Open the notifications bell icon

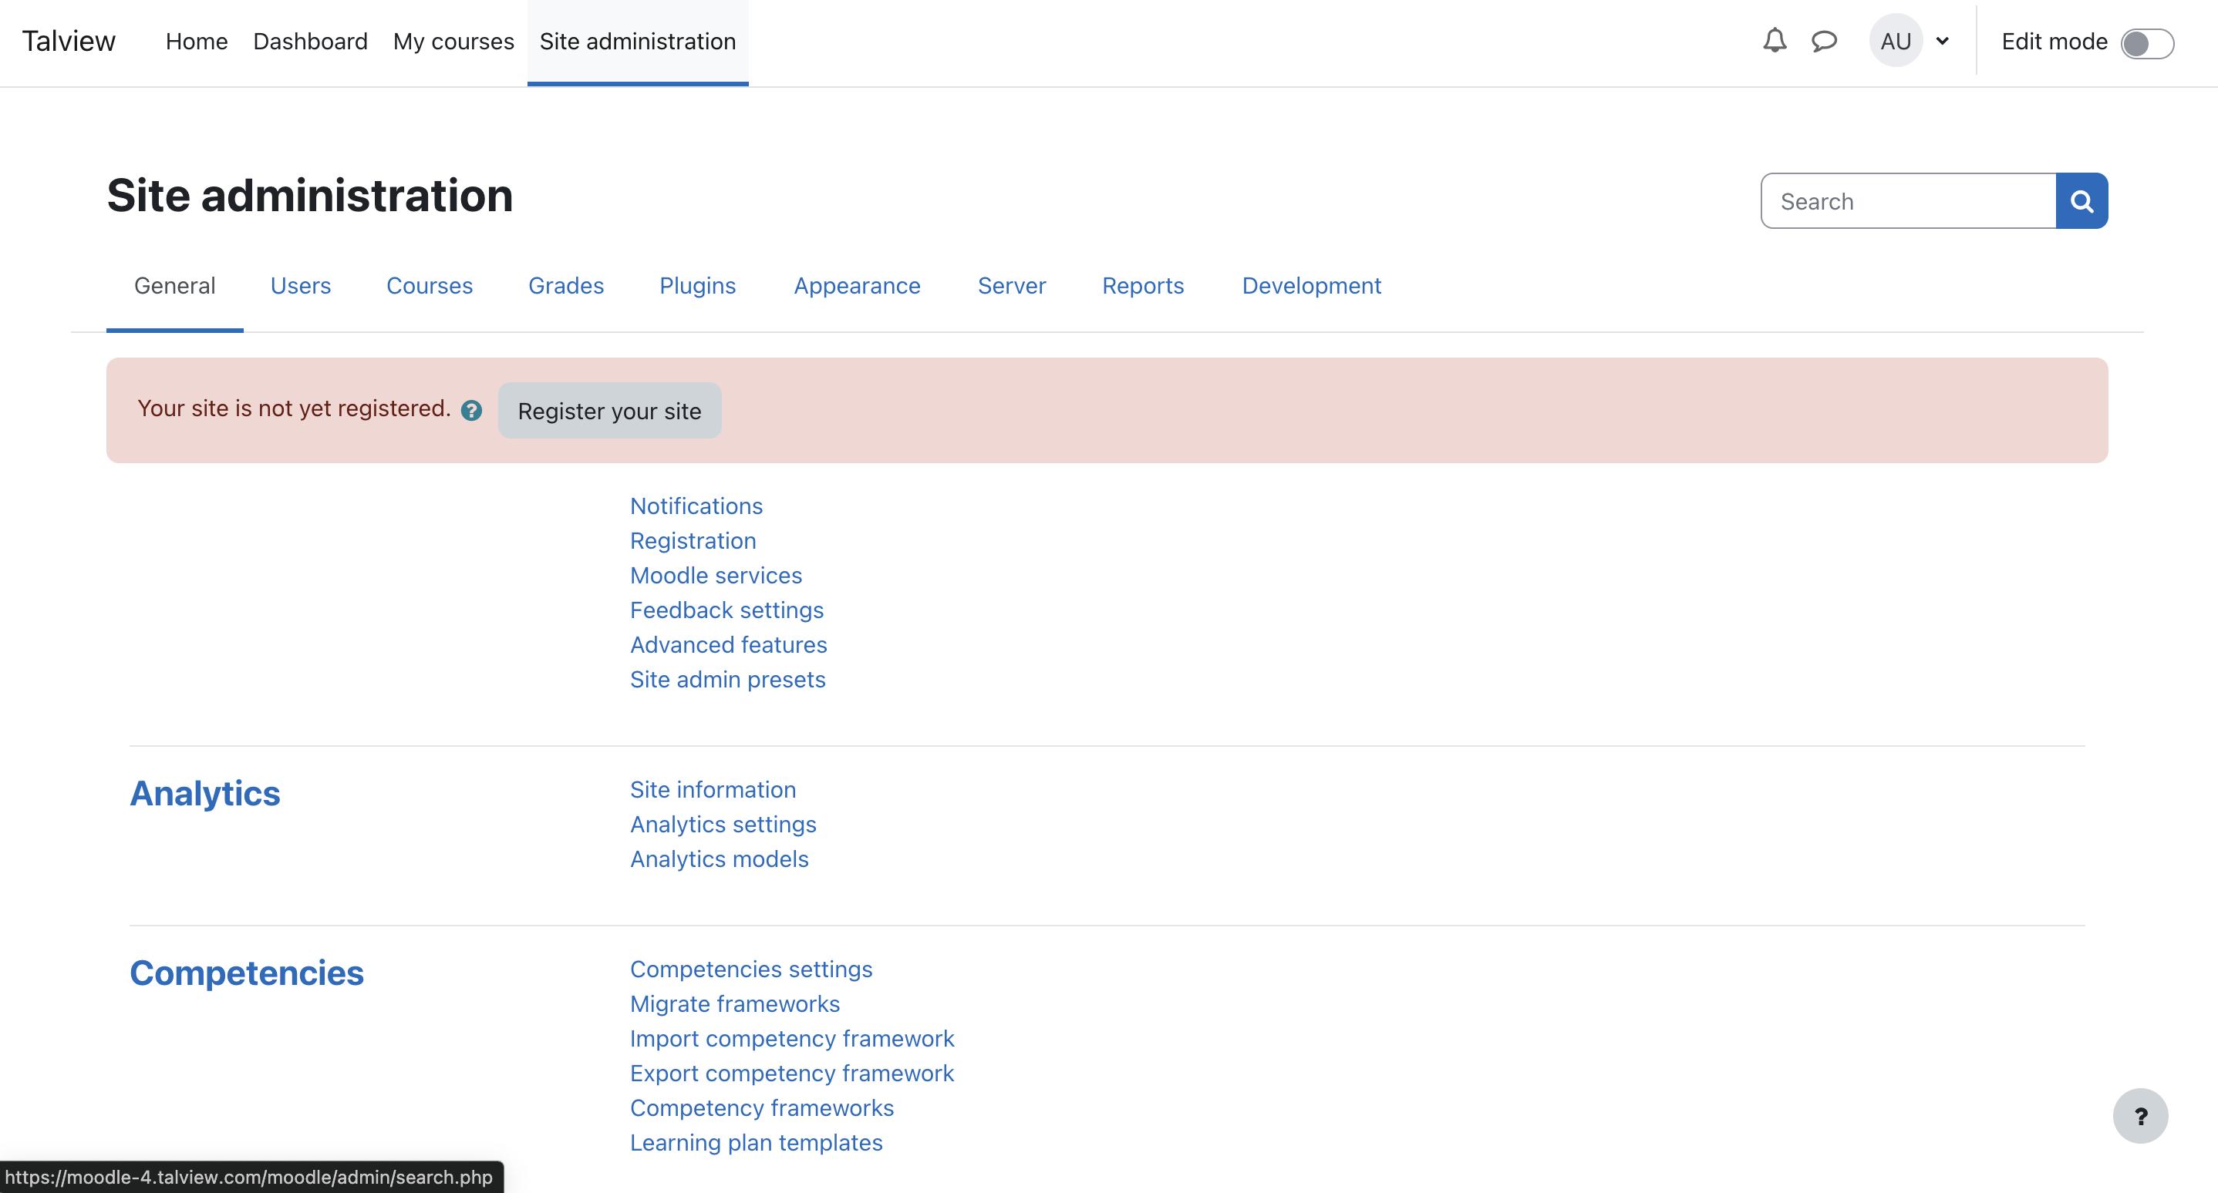tap(1774, 40)
